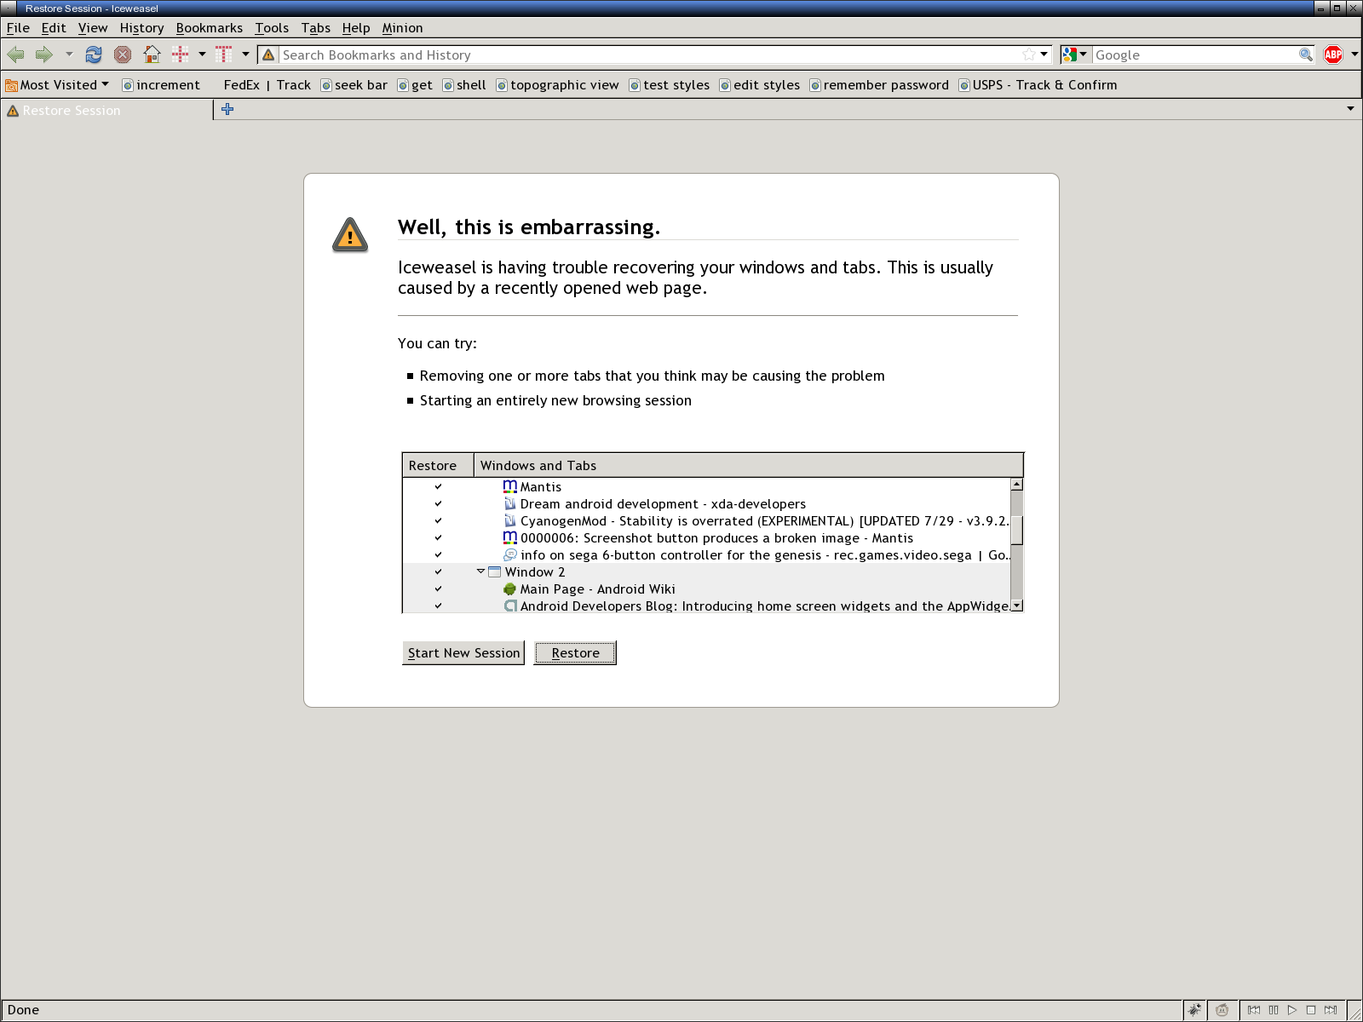
Task: Open the Edit menu
Action: pyautogui.click(x=54, y=28)
